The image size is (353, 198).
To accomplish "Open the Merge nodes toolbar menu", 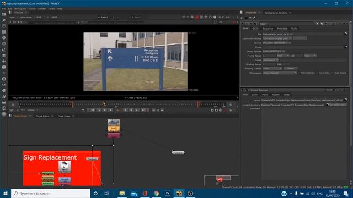I will click(x=4, y=55).
